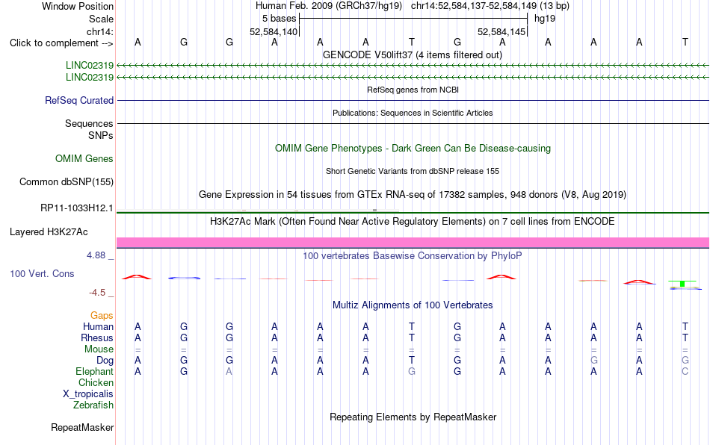Open Common dbSNP(155) track label
710x445 pixels.
(x=66, y=181)
